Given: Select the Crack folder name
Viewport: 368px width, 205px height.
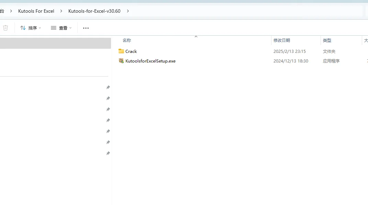Looking at the screenshot, I should 131,52.
